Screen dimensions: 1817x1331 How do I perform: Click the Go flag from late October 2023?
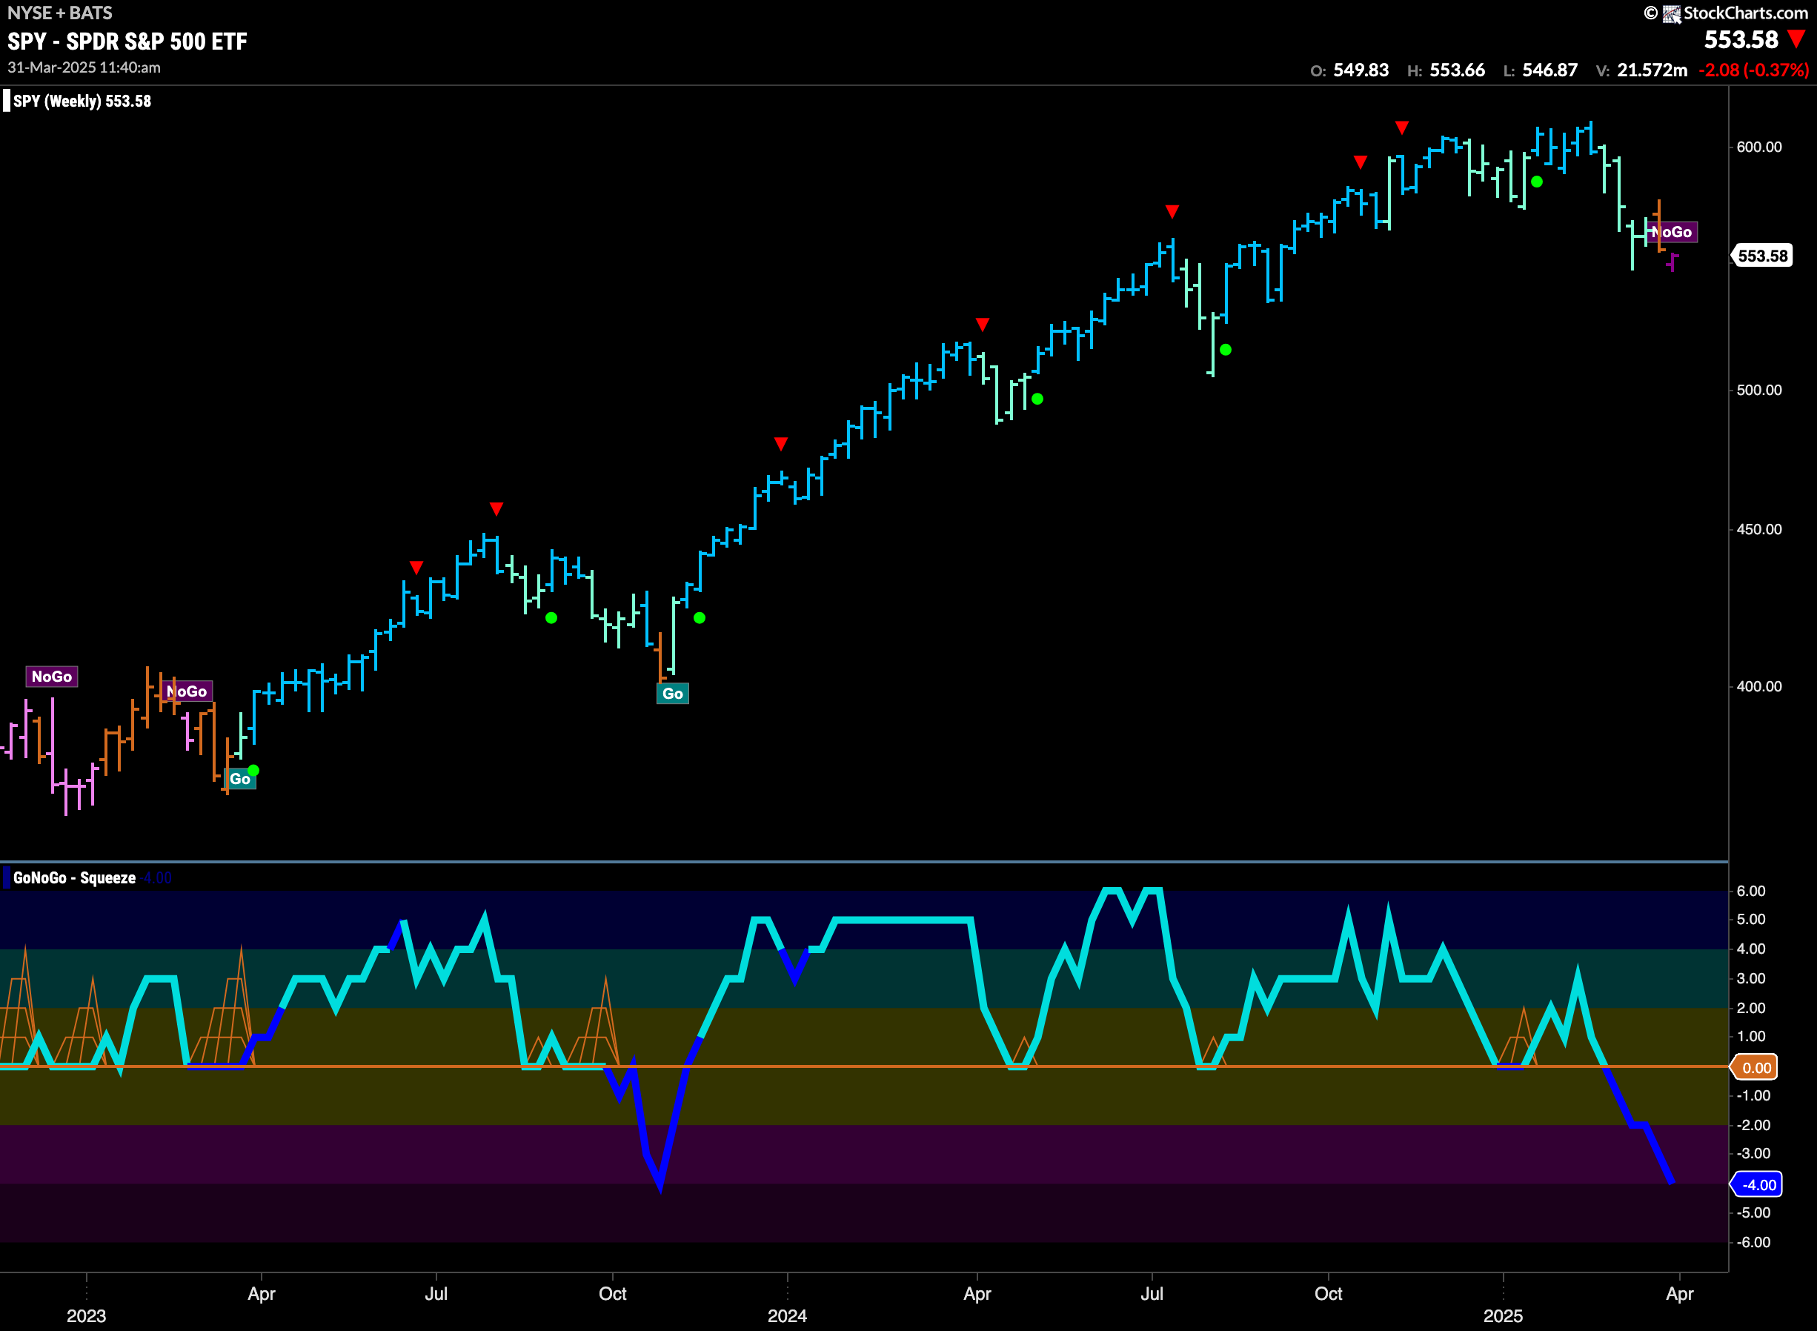coord(673,694)
